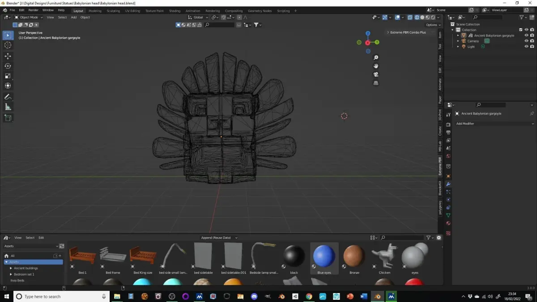Click the pin icon in Properties panel

[532, 114]
